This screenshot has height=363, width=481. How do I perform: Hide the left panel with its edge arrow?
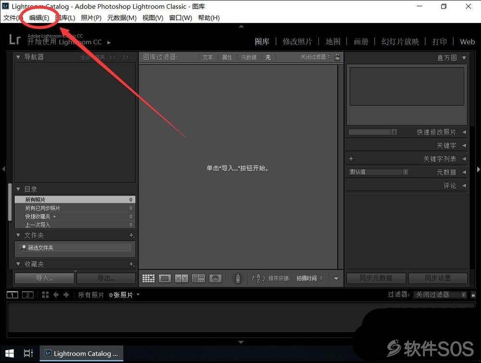pos(3,169)
